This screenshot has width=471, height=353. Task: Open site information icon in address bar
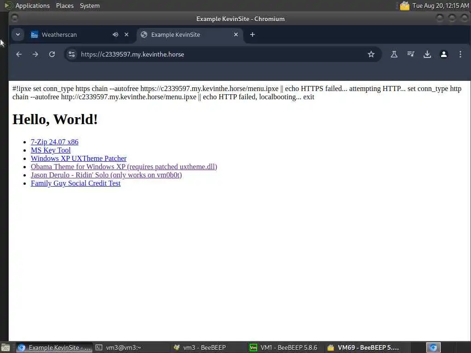point(71,54)
